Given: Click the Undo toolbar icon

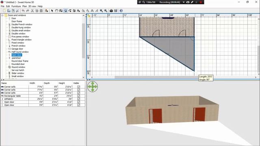Looking at the screenshot, I should (23, 11).
